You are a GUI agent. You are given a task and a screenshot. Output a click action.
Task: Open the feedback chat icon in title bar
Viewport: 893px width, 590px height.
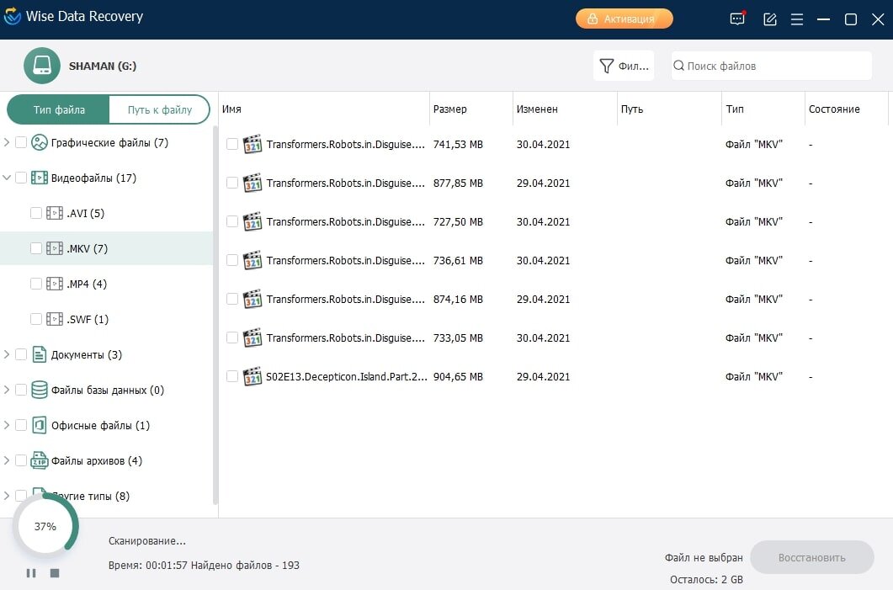pyautogui.click(x=737, y=19)
